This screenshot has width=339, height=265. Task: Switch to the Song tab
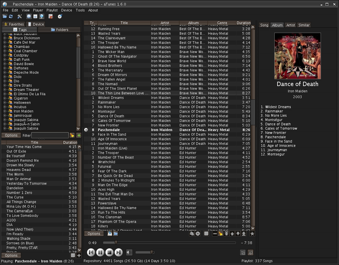coord(264,25)
